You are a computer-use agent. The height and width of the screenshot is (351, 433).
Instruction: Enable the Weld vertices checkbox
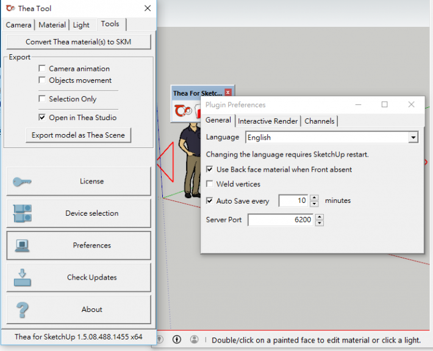pos(210,184)
